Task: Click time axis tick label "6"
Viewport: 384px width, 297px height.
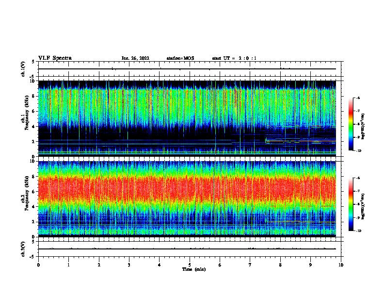Action: click(x=220, y=265)
